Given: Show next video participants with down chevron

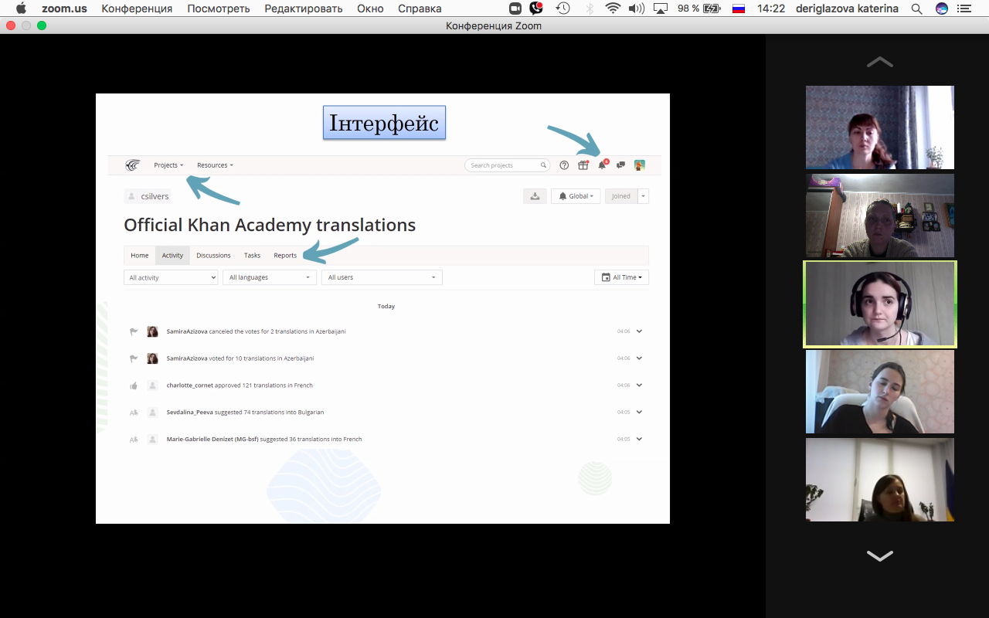Looking at the screenshot, I should [880, 555].
